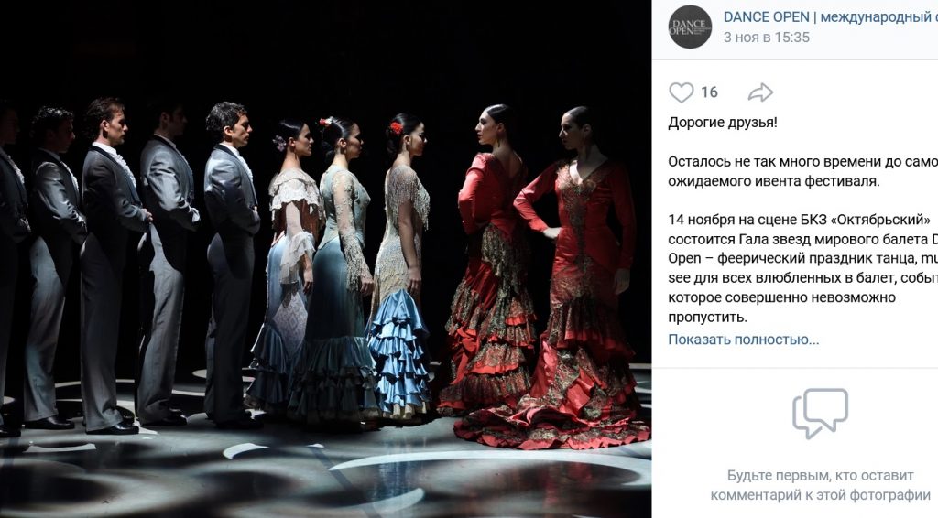Expand the text with Показать полностью
Screen dimensions: 938x518
coord(744,340)
